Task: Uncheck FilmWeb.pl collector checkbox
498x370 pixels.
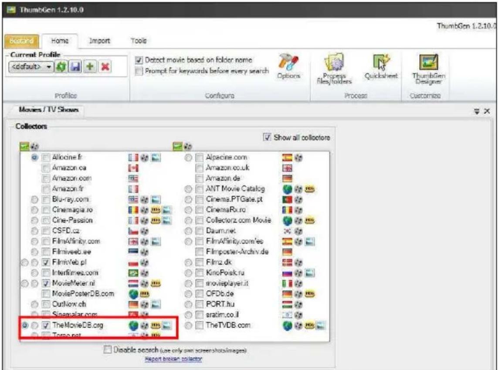Action: (46, 263)
